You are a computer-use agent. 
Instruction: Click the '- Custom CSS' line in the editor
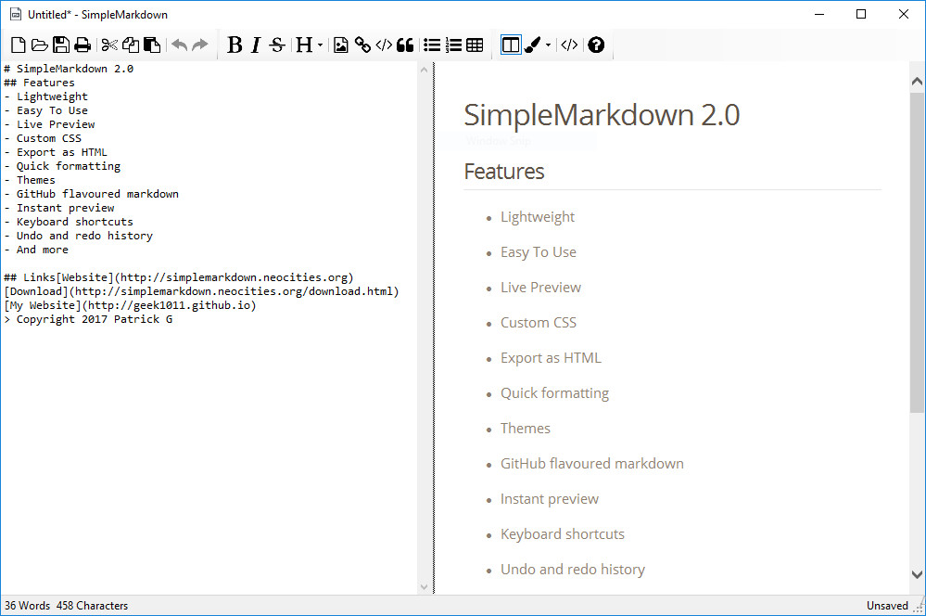44,138
